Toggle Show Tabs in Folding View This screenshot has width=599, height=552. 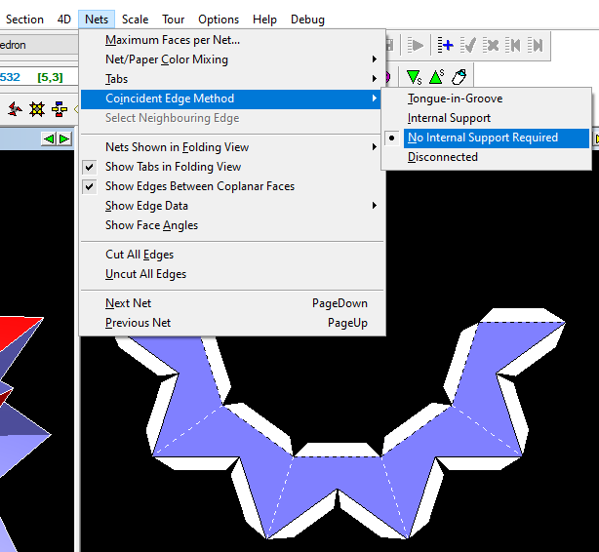[232, 167]
